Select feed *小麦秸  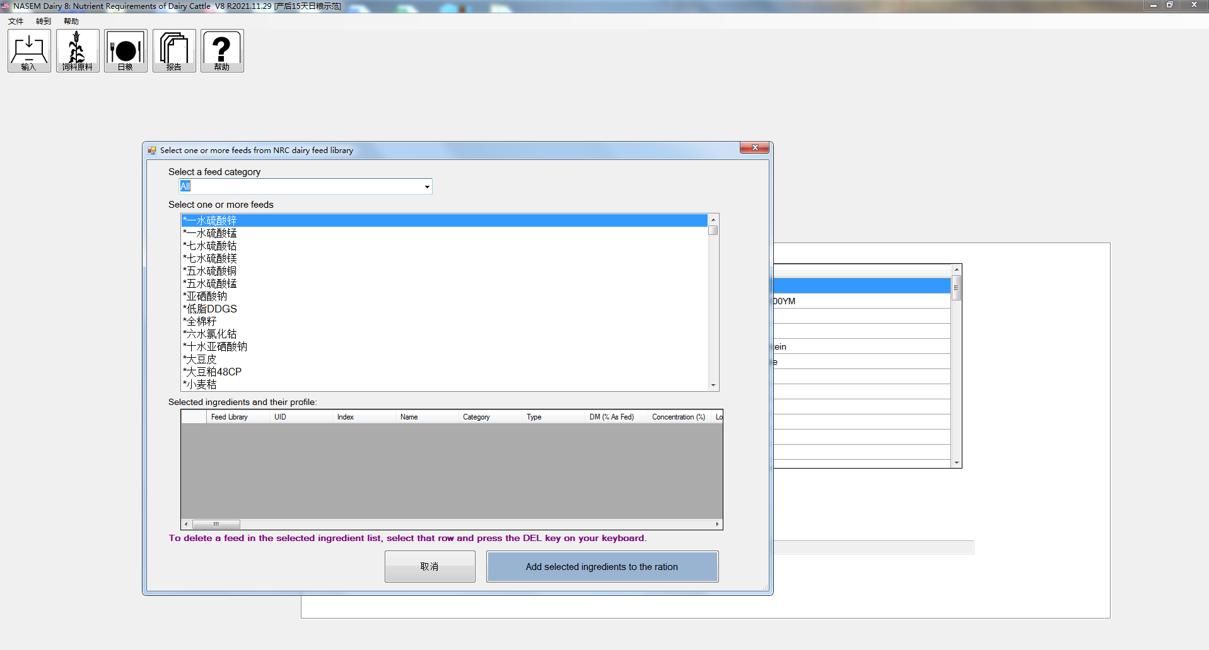445,384
